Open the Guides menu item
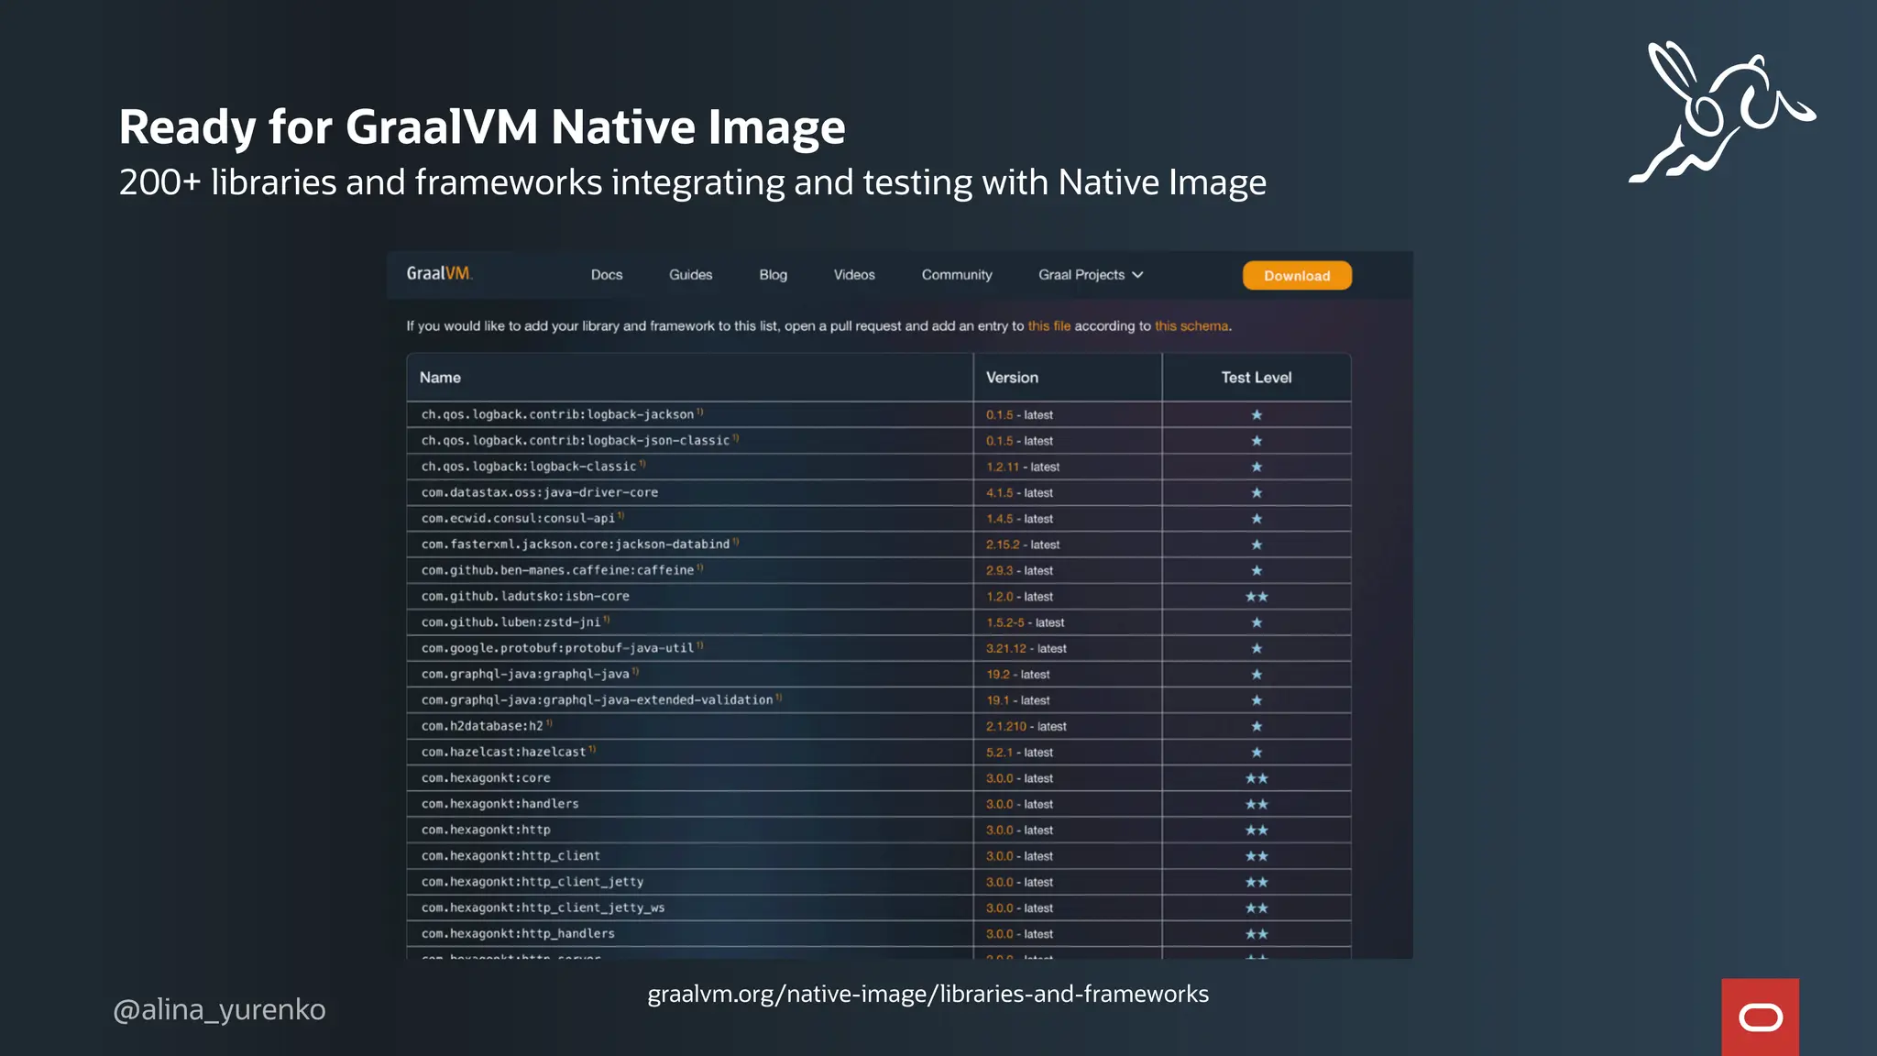The image size is (1877, 1056). (x=690, y=275)
